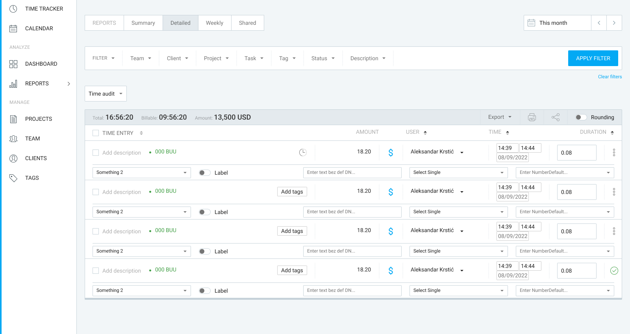Click the Clear filters link
Screen dimensions: 630x334
(610, 77)
